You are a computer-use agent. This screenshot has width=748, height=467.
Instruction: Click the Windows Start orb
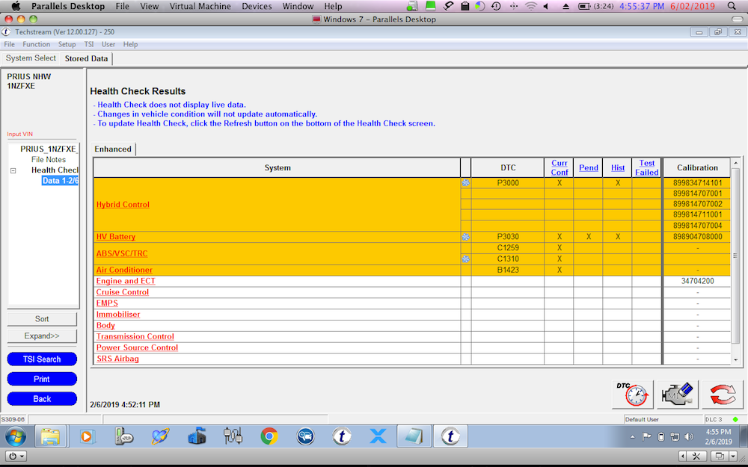click(15, 436)
